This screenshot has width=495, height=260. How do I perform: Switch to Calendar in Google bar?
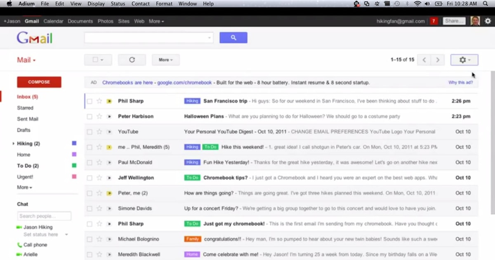tap(54, 21)
